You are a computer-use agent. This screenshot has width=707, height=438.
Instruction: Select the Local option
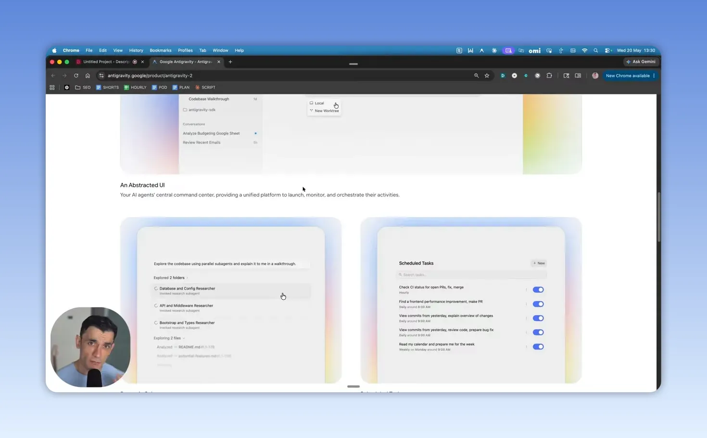pyautogui.click(x=317, y=103)
